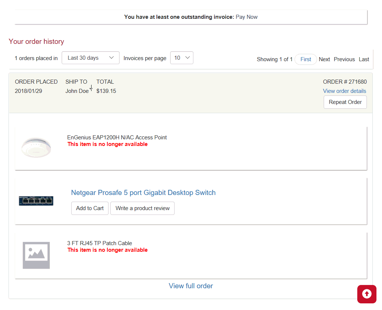Go to the Next page
Screen dimensions: 382x310
coord(324,59)
